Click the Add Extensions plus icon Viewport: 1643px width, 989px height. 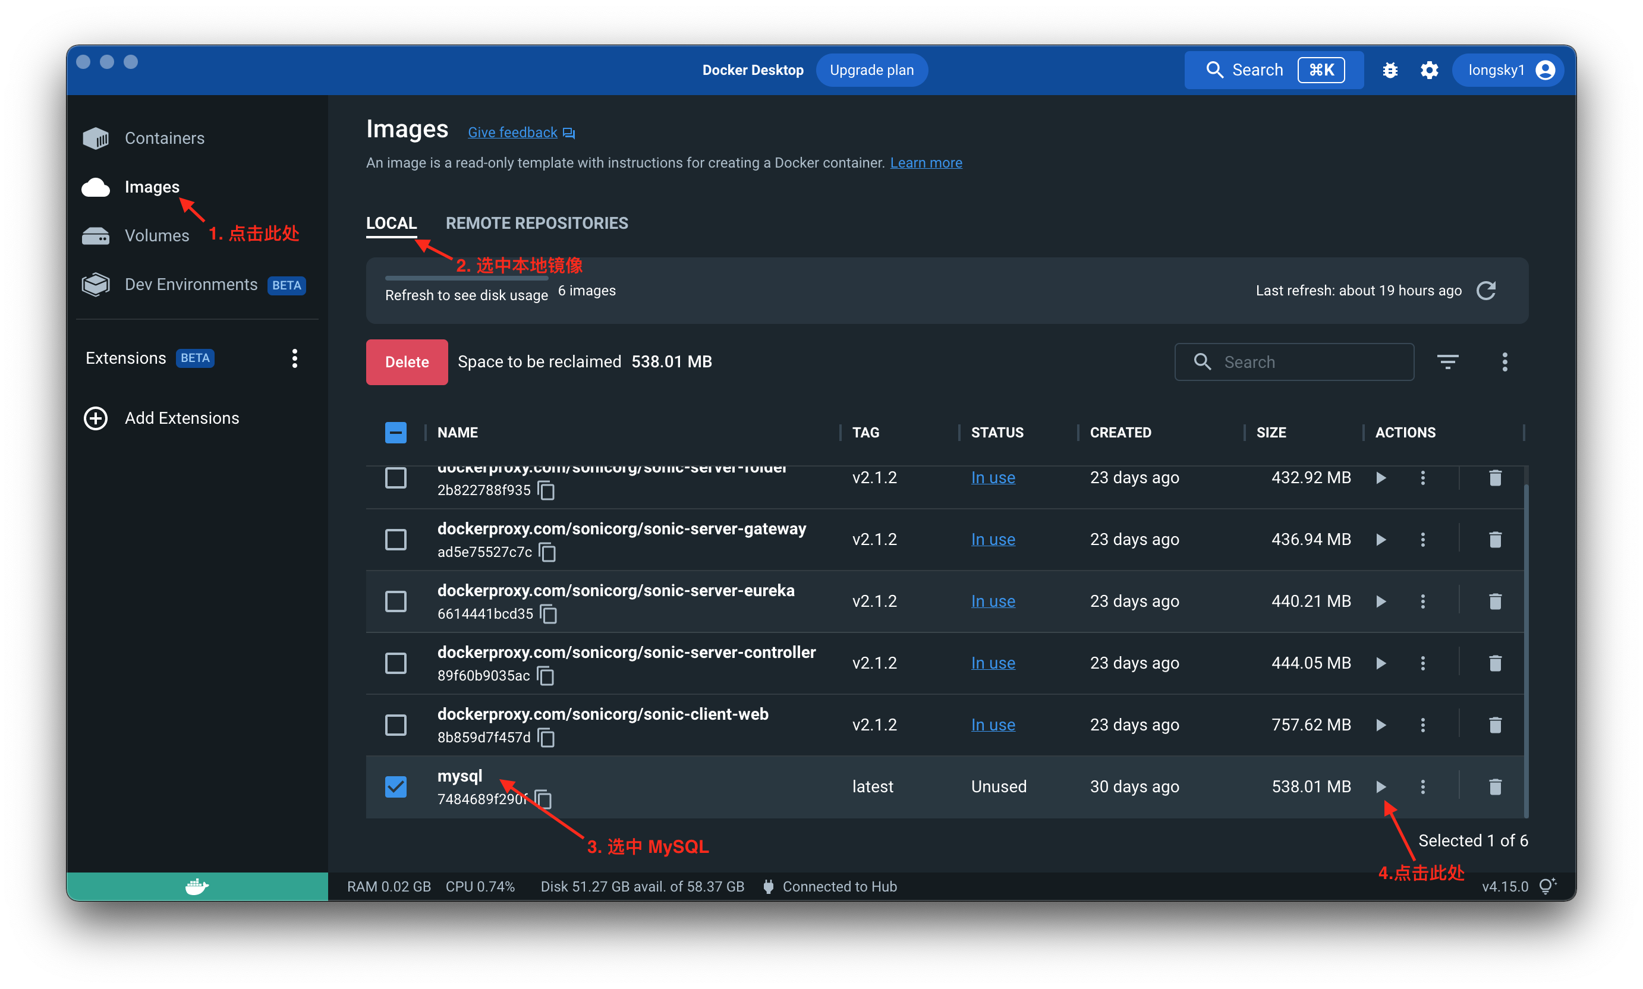click(x=95, y=418)
